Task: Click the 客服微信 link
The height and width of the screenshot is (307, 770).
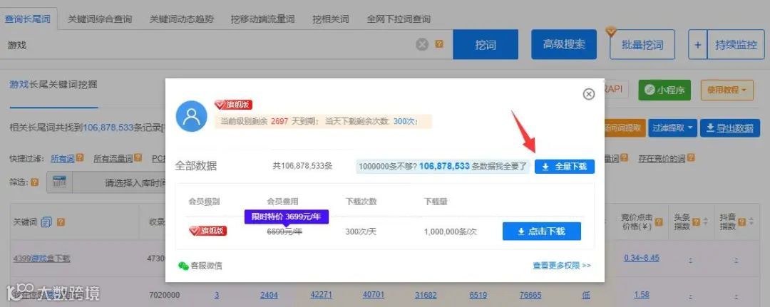Action: [206, 265]
